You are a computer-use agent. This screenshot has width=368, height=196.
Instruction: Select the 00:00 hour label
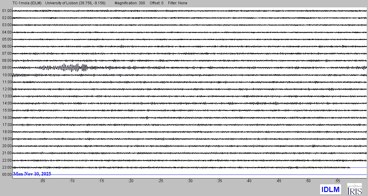pyautogui.click(x=7, y=174)
